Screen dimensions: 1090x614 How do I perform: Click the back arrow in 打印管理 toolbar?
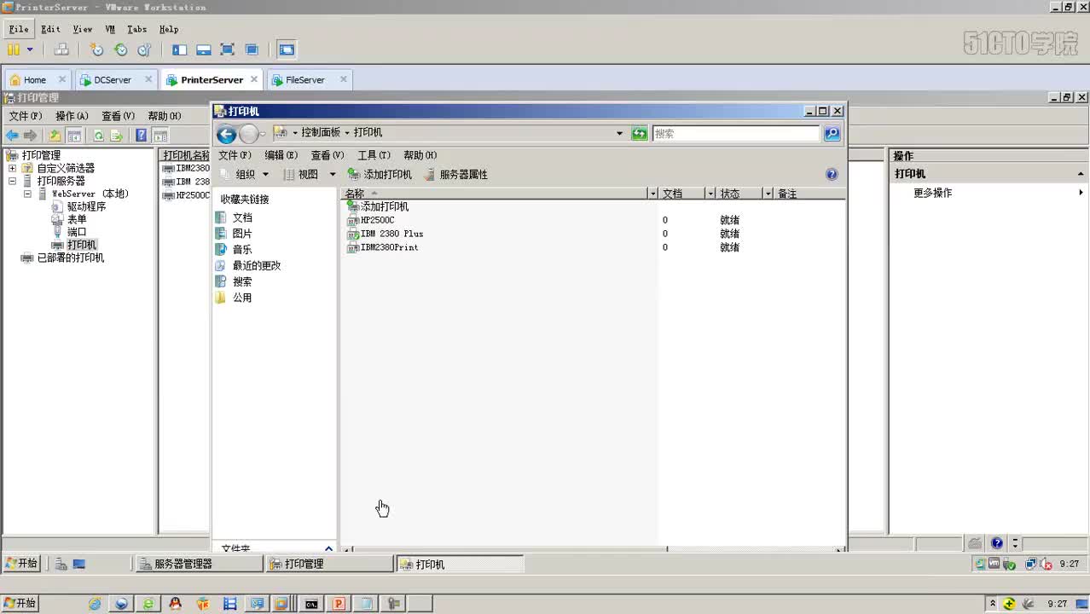coord(12,136)
